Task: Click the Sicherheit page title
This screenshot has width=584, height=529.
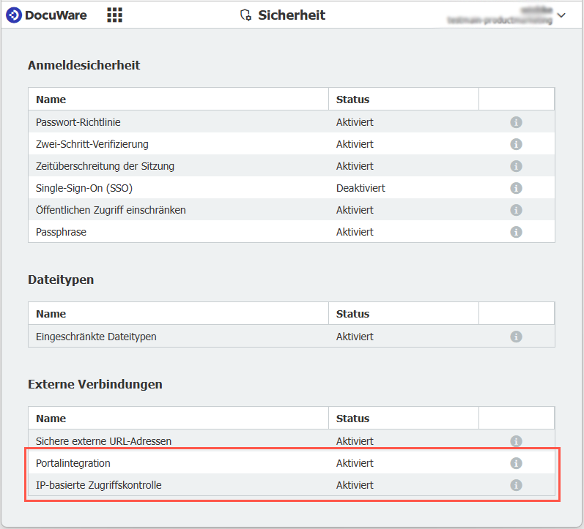Action: pos(291,15)
